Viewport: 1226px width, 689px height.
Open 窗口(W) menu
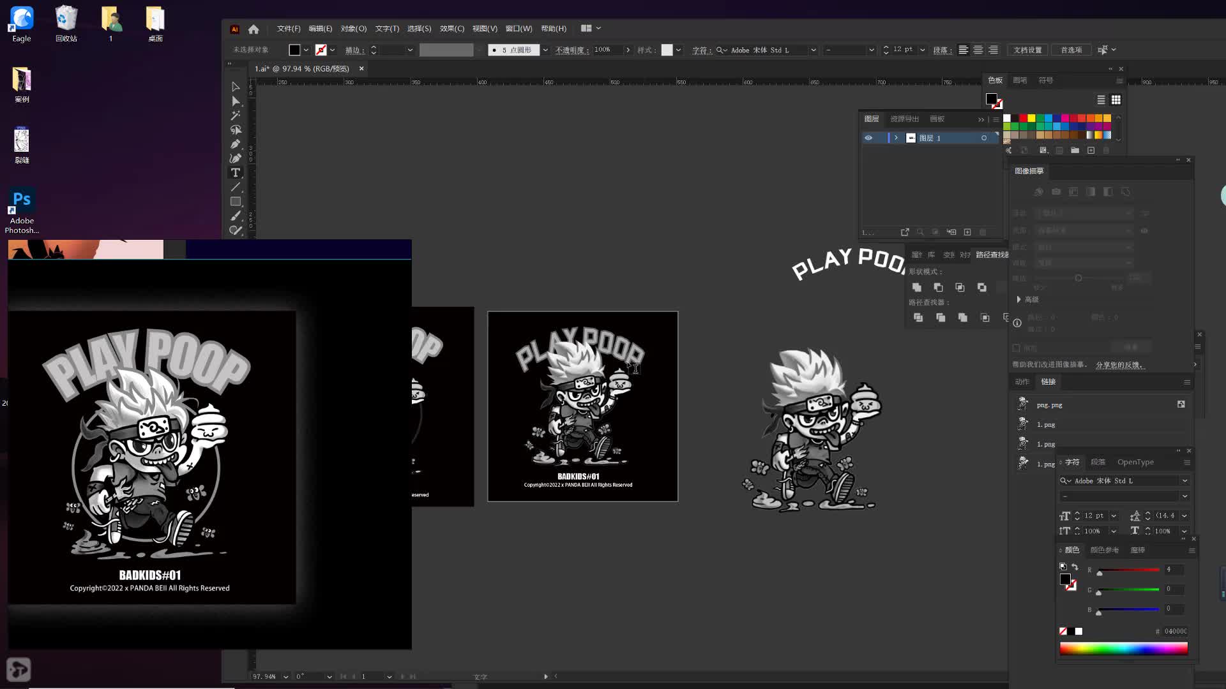coord(518,29)
